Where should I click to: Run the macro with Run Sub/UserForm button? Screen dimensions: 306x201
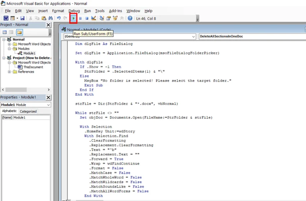pyautogui.click(x=73, y=18)
